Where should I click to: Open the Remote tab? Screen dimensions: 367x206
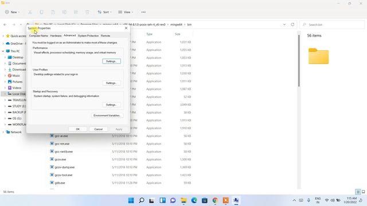tap(106, 35)
